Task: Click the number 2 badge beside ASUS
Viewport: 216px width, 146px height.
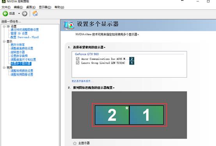Action: click(132, 59)
